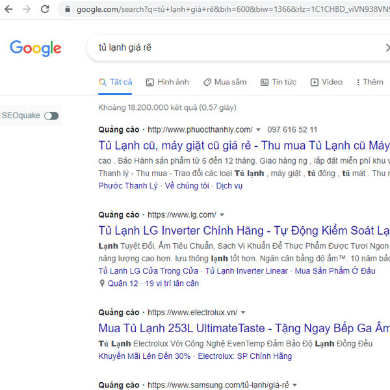The height and width of the screenshot is (390, 390).
Task: Click the samsung.com/tủ-lạnh/giá-rẻ ad URL
Action: point(218,385)
